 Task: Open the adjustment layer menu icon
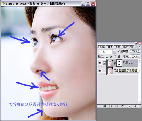pos(123,106)
